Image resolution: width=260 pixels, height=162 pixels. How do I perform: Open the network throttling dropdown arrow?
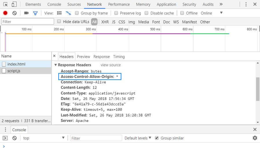point(221,13)
